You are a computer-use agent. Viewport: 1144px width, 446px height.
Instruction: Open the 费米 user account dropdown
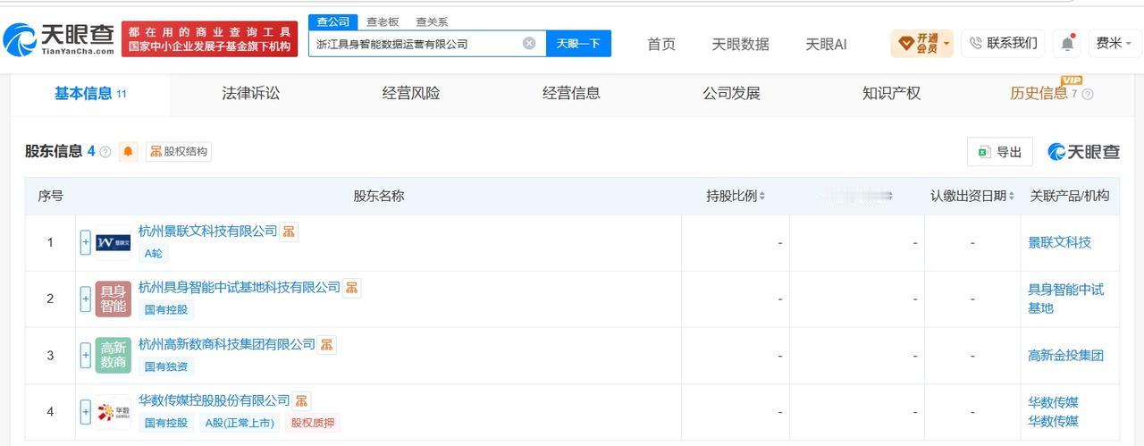point(1115,43)
